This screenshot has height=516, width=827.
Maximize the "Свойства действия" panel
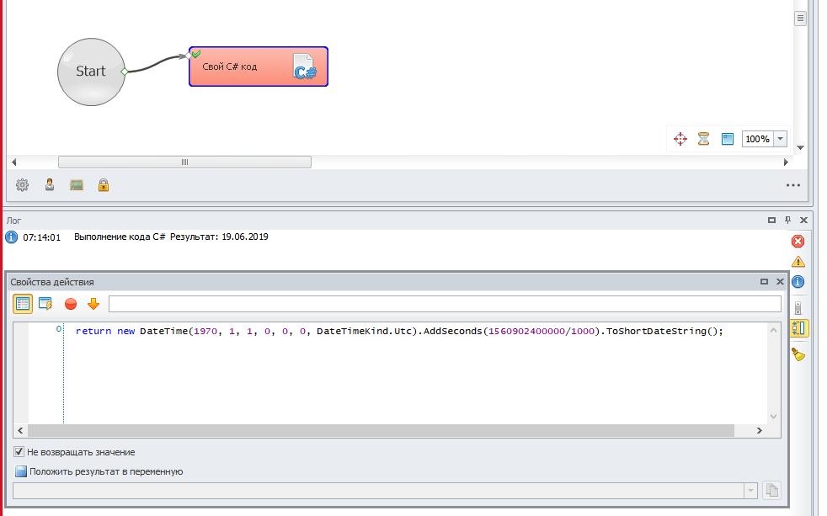coord(764,282)
